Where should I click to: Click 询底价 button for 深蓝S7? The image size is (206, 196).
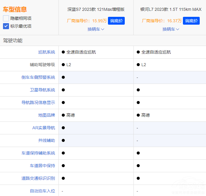click(116, 21)
